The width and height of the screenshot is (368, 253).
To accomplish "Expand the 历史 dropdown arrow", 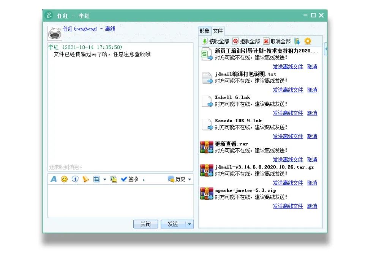I will (x=190, y=179).
